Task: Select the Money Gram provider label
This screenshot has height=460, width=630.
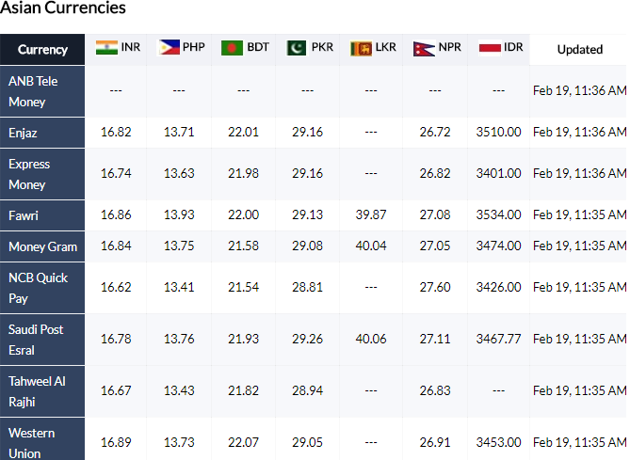Action: 42,246
